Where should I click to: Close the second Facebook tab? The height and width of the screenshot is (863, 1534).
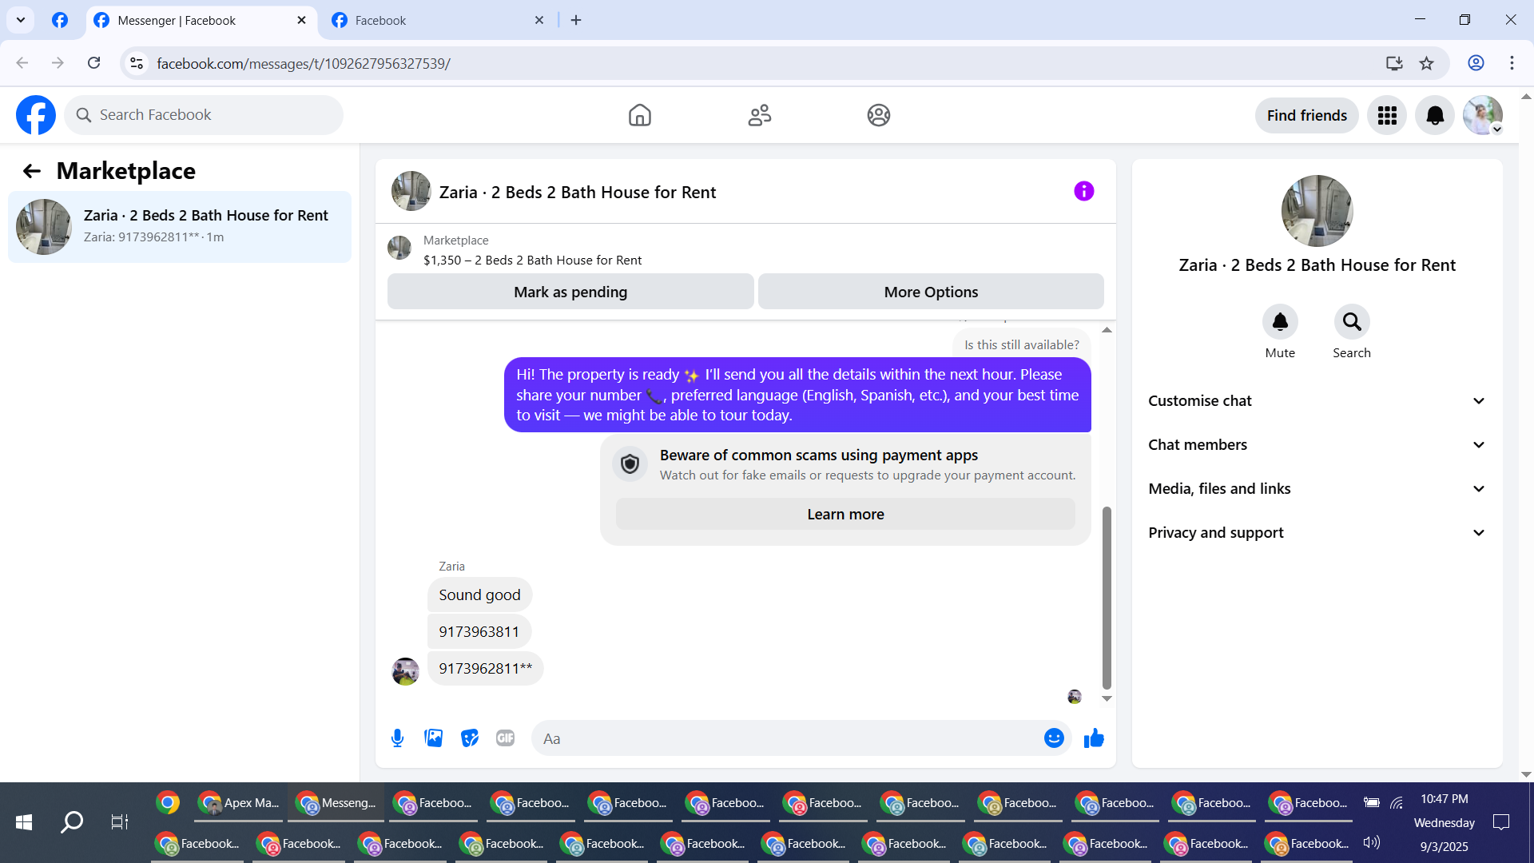(539, 21)
